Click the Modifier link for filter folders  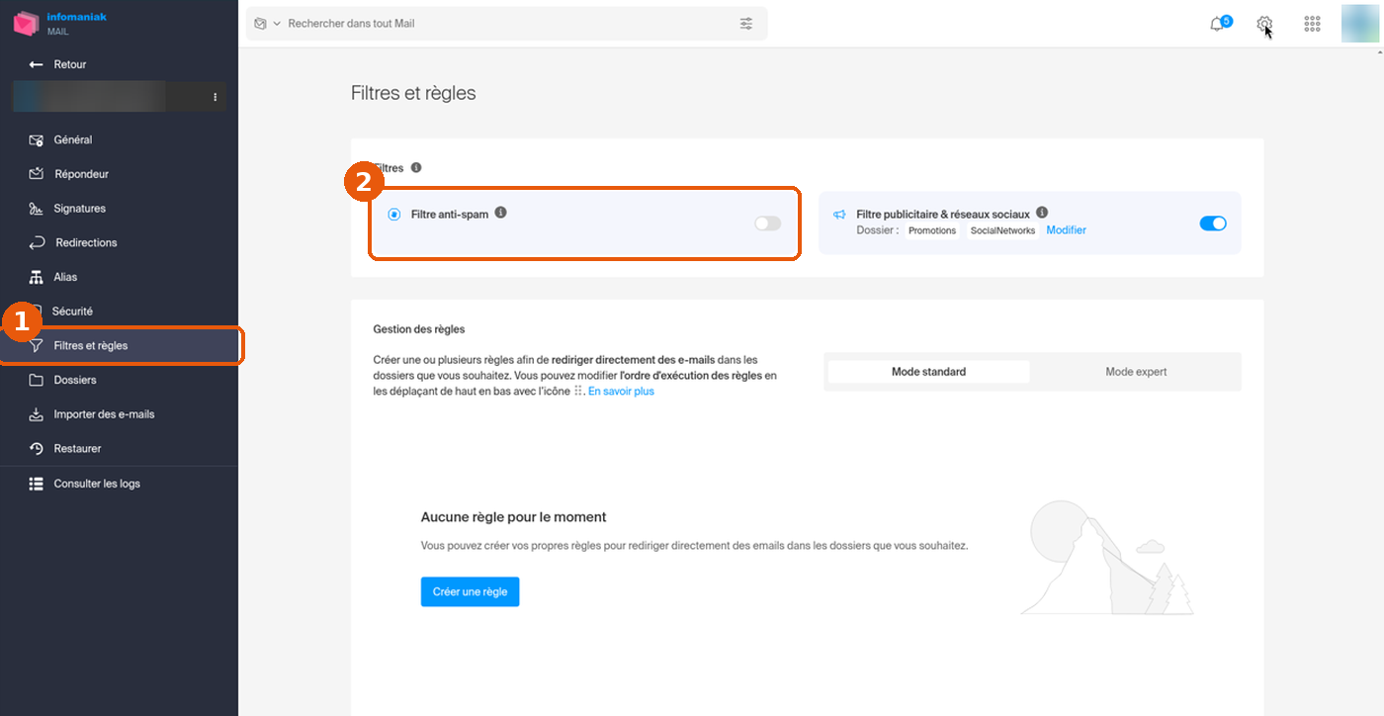(1066, 230)
